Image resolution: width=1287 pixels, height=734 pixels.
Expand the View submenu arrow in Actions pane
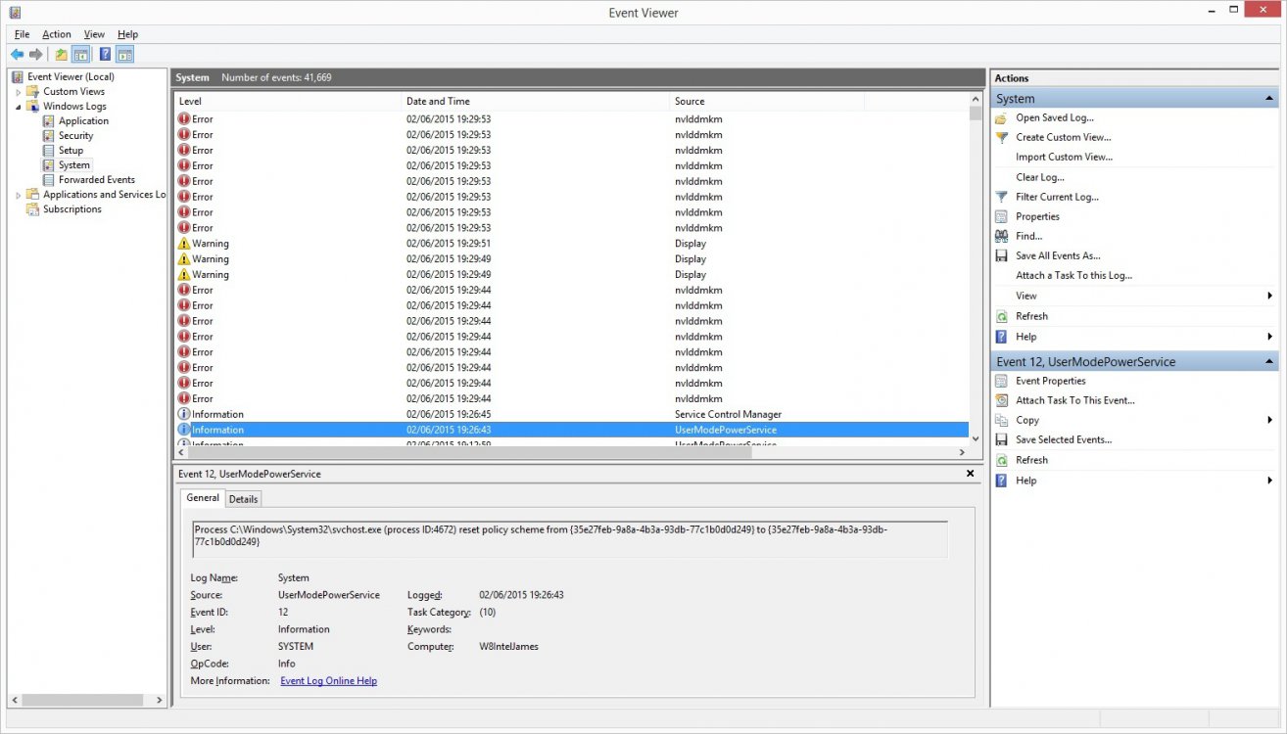(x=1270, y=295)
